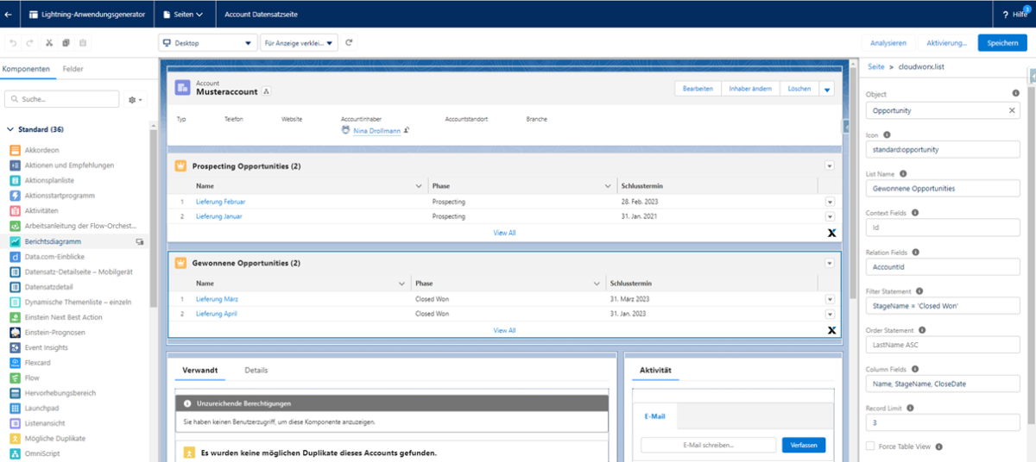Open the component search settings gear dropdown
1036x462 pixels.
[136, 100]
